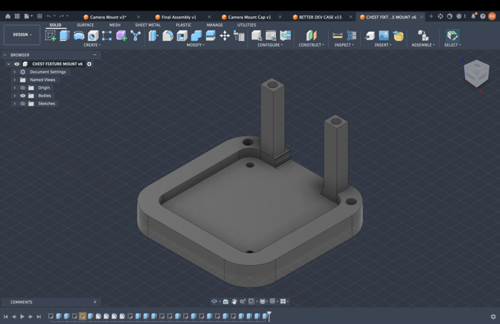Open the Configure table icon
The image size is (500, 324).
coord(271,36)
